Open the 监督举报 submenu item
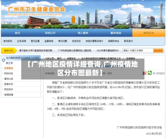166x138 pixels. click(x=49, y=41)
